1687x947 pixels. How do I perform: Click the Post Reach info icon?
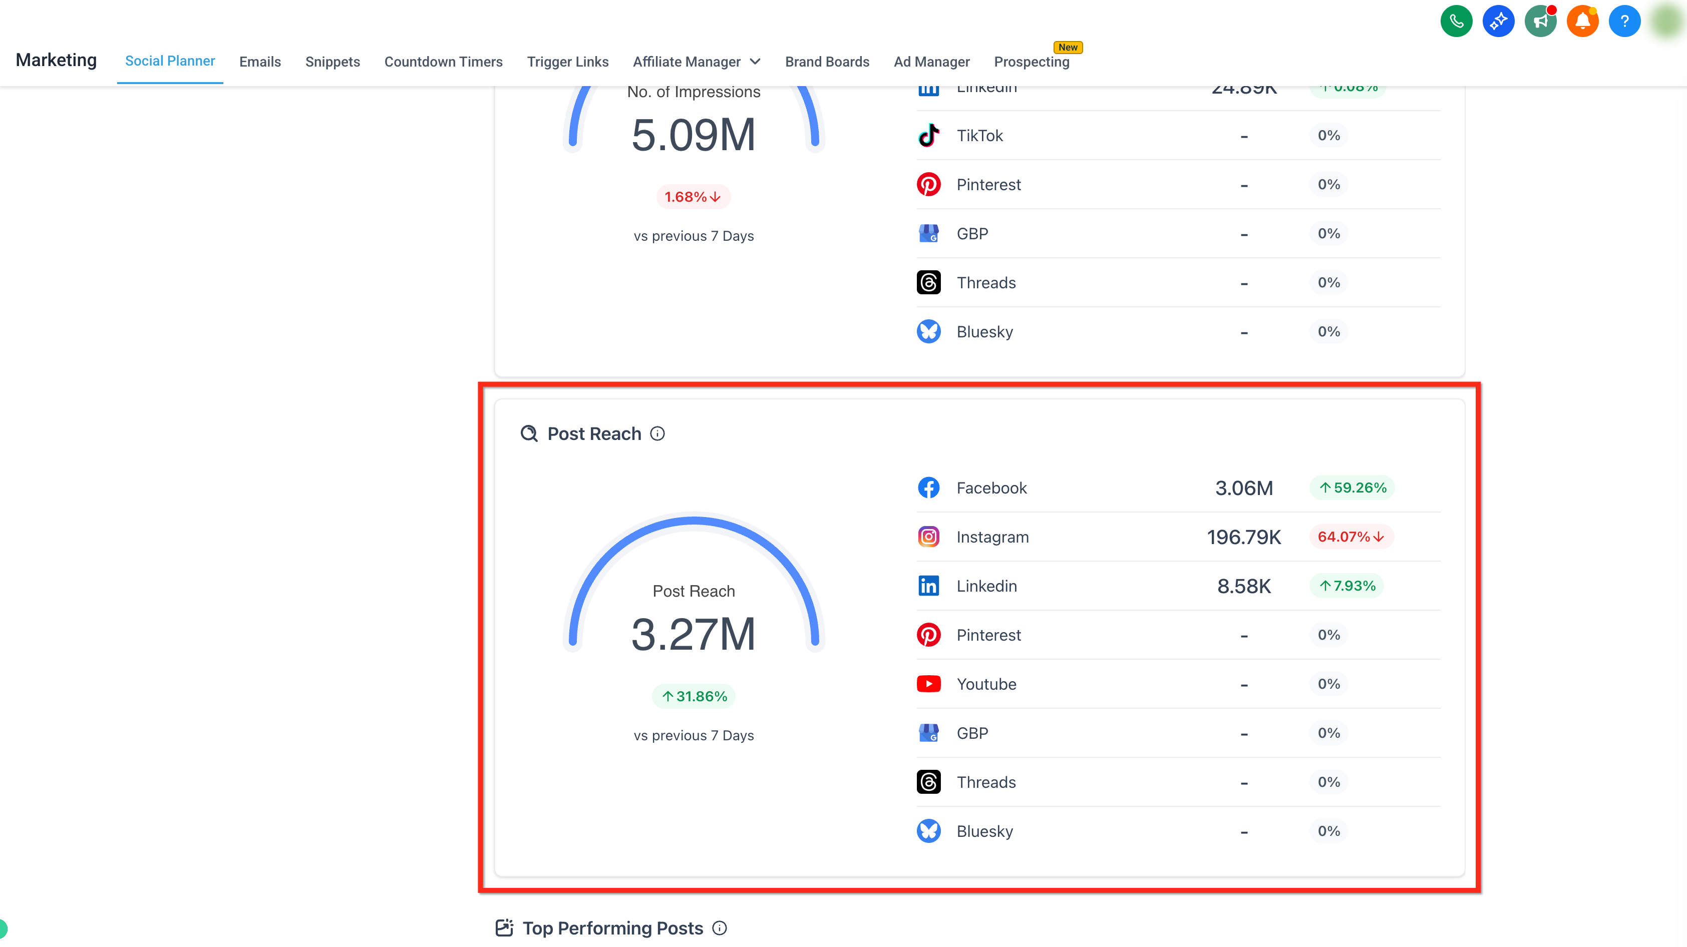click(657, 433)
